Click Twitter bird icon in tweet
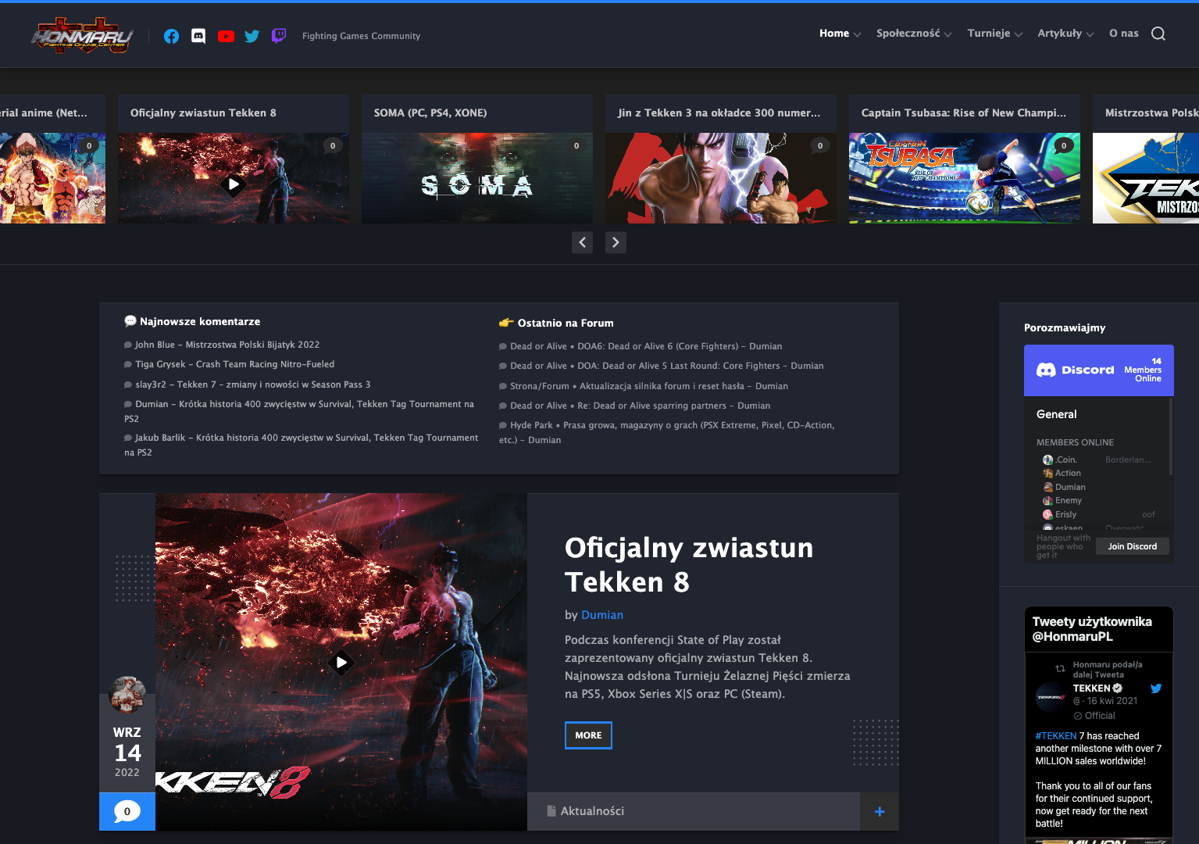This screenshot has height=844, width=1199. point(1156,688)
